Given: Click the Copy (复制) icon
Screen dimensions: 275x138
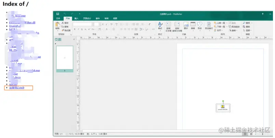Looking at the screenshot, I should pos(63,27).
